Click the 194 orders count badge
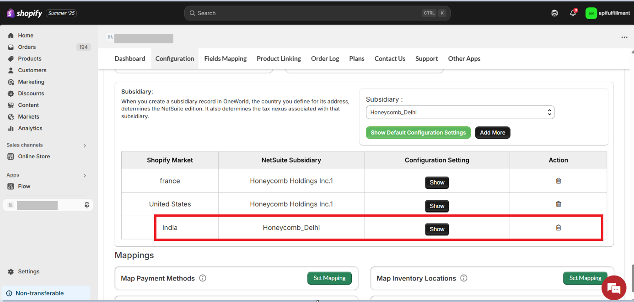This screenshot has width=634, height=302. (x=83, y=47)
